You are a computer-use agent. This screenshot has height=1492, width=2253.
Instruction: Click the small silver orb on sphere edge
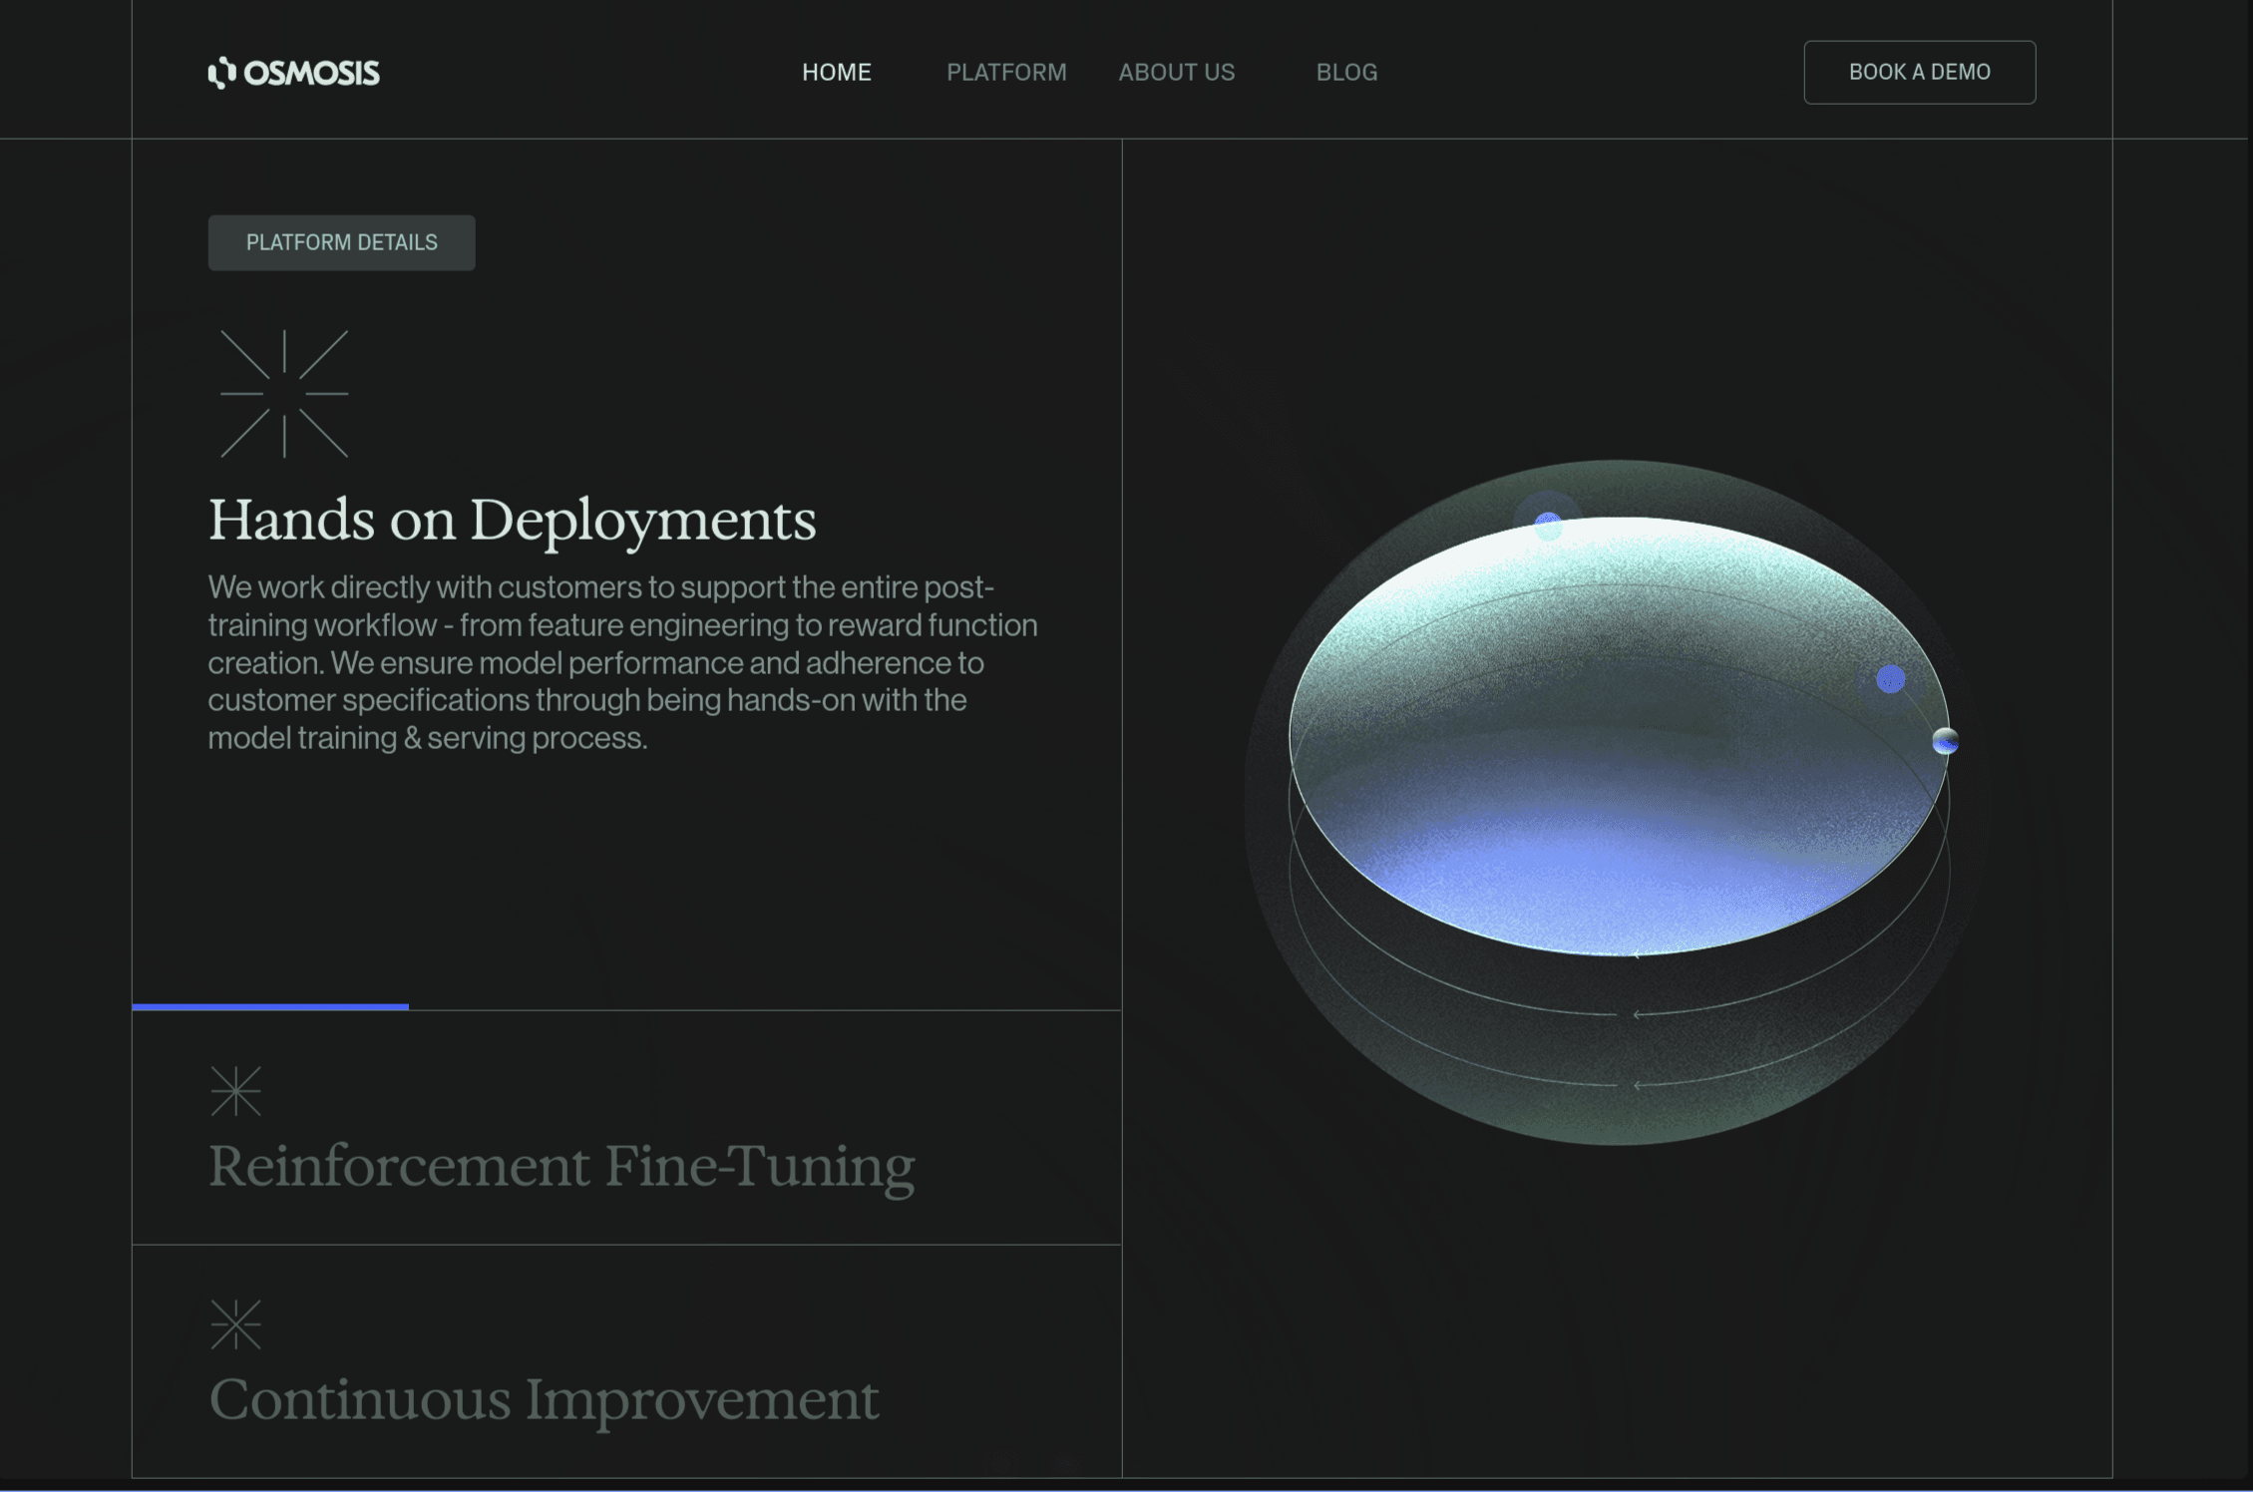[x=1945, y=741]
